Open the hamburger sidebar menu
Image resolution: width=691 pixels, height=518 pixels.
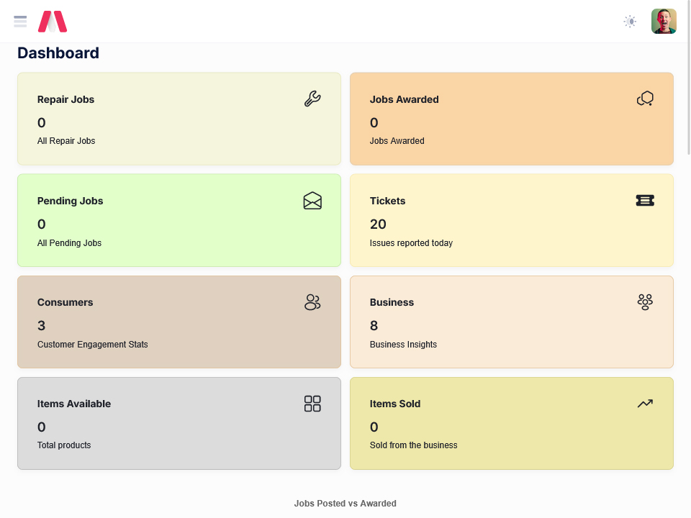20,22
